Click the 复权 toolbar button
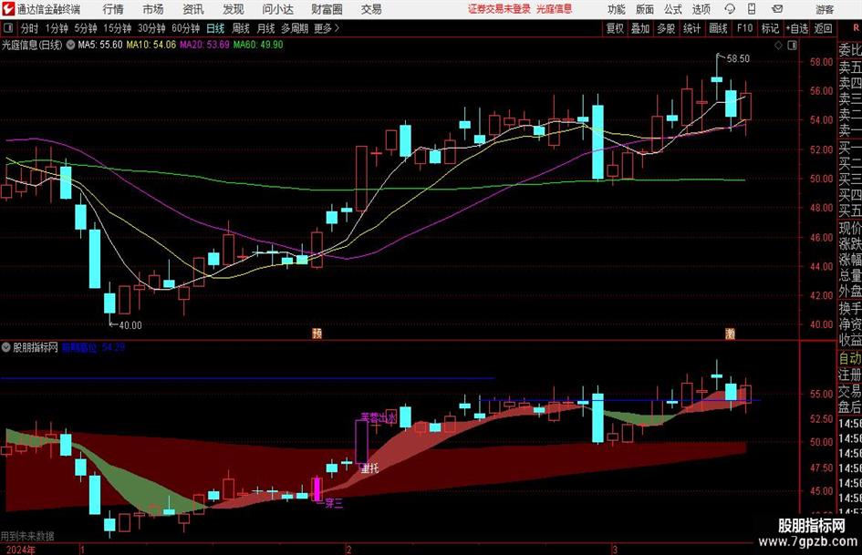862x555 pixels. tap(615, 28)
